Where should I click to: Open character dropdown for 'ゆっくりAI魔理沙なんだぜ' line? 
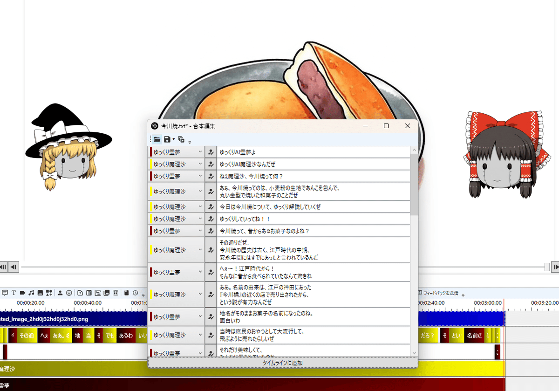coord(200,164)
